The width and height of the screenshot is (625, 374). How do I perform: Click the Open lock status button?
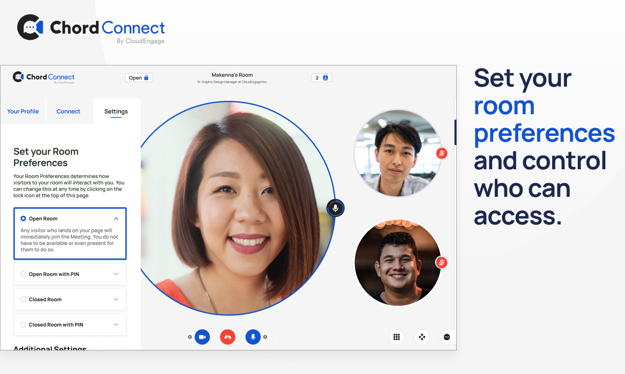click(139, 78)
